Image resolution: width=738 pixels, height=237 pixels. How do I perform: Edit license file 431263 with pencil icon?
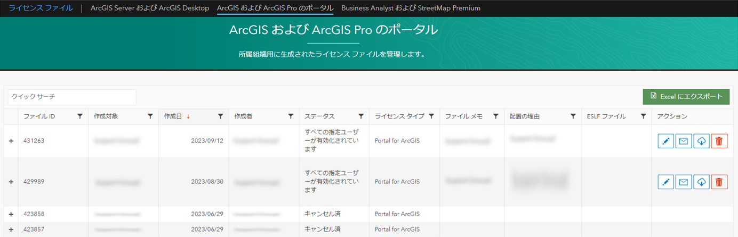(665, 141)
